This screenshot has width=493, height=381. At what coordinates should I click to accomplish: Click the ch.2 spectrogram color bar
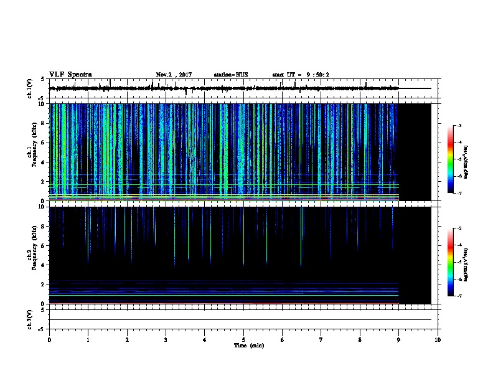[451, 262]
